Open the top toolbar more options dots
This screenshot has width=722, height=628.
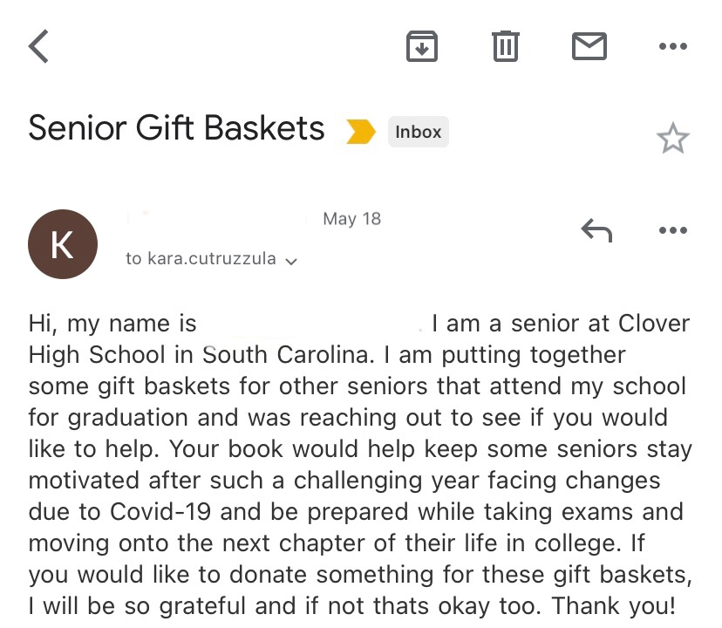coord(672,46)
